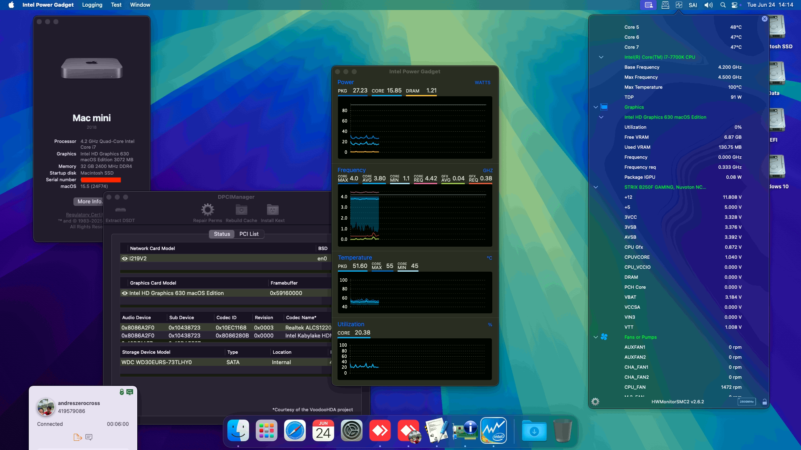
Task: Toggle visibility of the I219V2 network card
Action: point(124,258)
